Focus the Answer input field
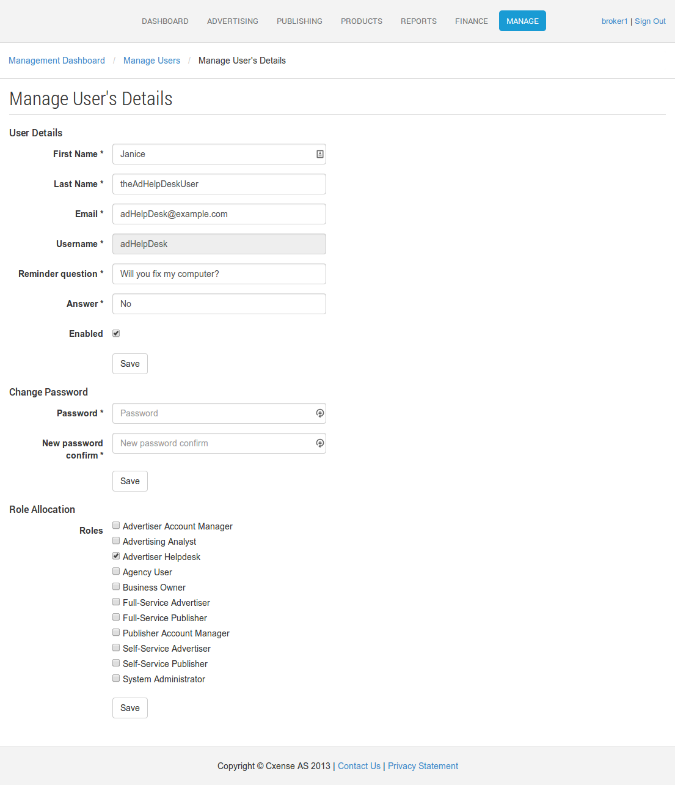Screen dimensions: 675x785 219,304
